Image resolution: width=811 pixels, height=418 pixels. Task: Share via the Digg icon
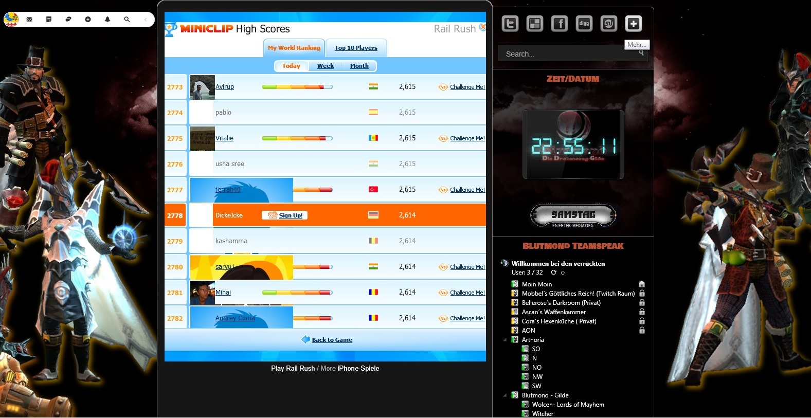[x=584, y=24]
